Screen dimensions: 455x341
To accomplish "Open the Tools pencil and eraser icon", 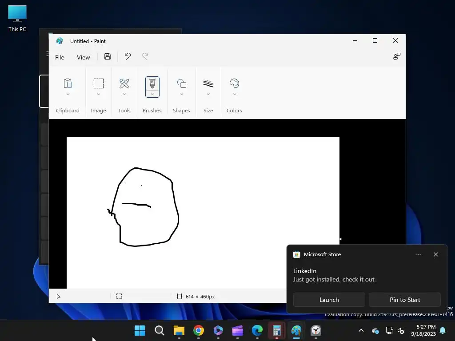I will coord(124,83).
